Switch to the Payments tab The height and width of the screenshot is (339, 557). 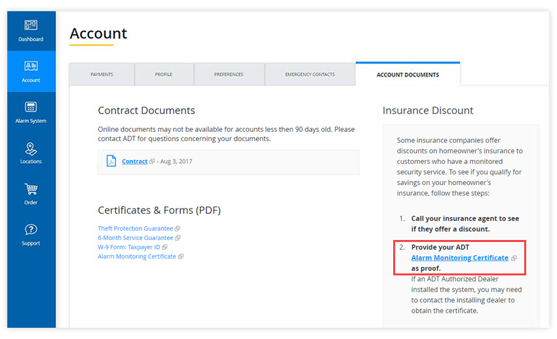102,74
